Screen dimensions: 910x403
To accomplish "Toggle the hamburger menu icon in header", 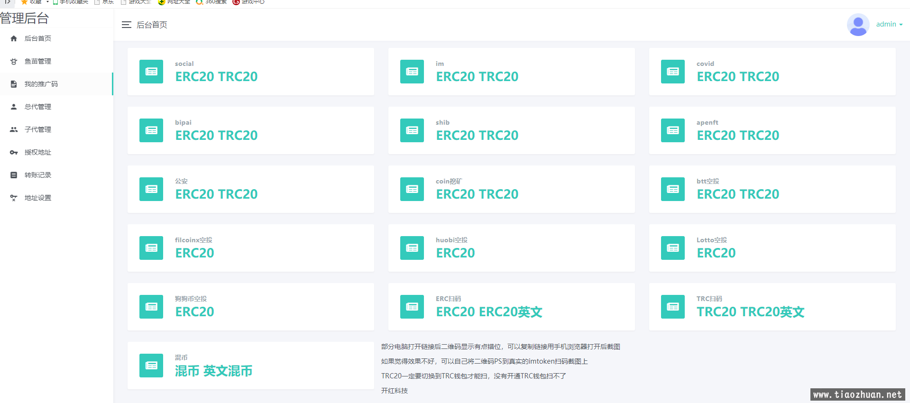I will tap(126, 25).
